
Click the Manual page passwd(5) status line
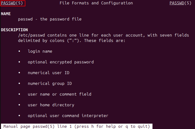pos(76,126)
